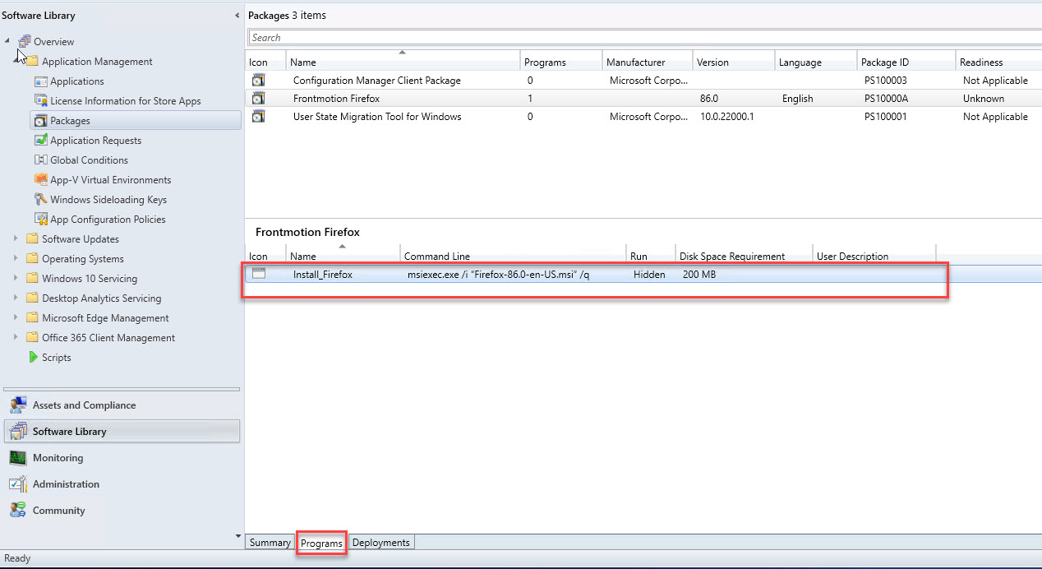Open the Assets and Compliance workspace
Viewport: 1042px width, 569px height.
click(x=84, y=405)
